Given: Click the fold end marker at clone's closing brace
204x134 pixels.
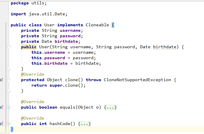Looking at the screenshot, I should [x=9, y=91].
